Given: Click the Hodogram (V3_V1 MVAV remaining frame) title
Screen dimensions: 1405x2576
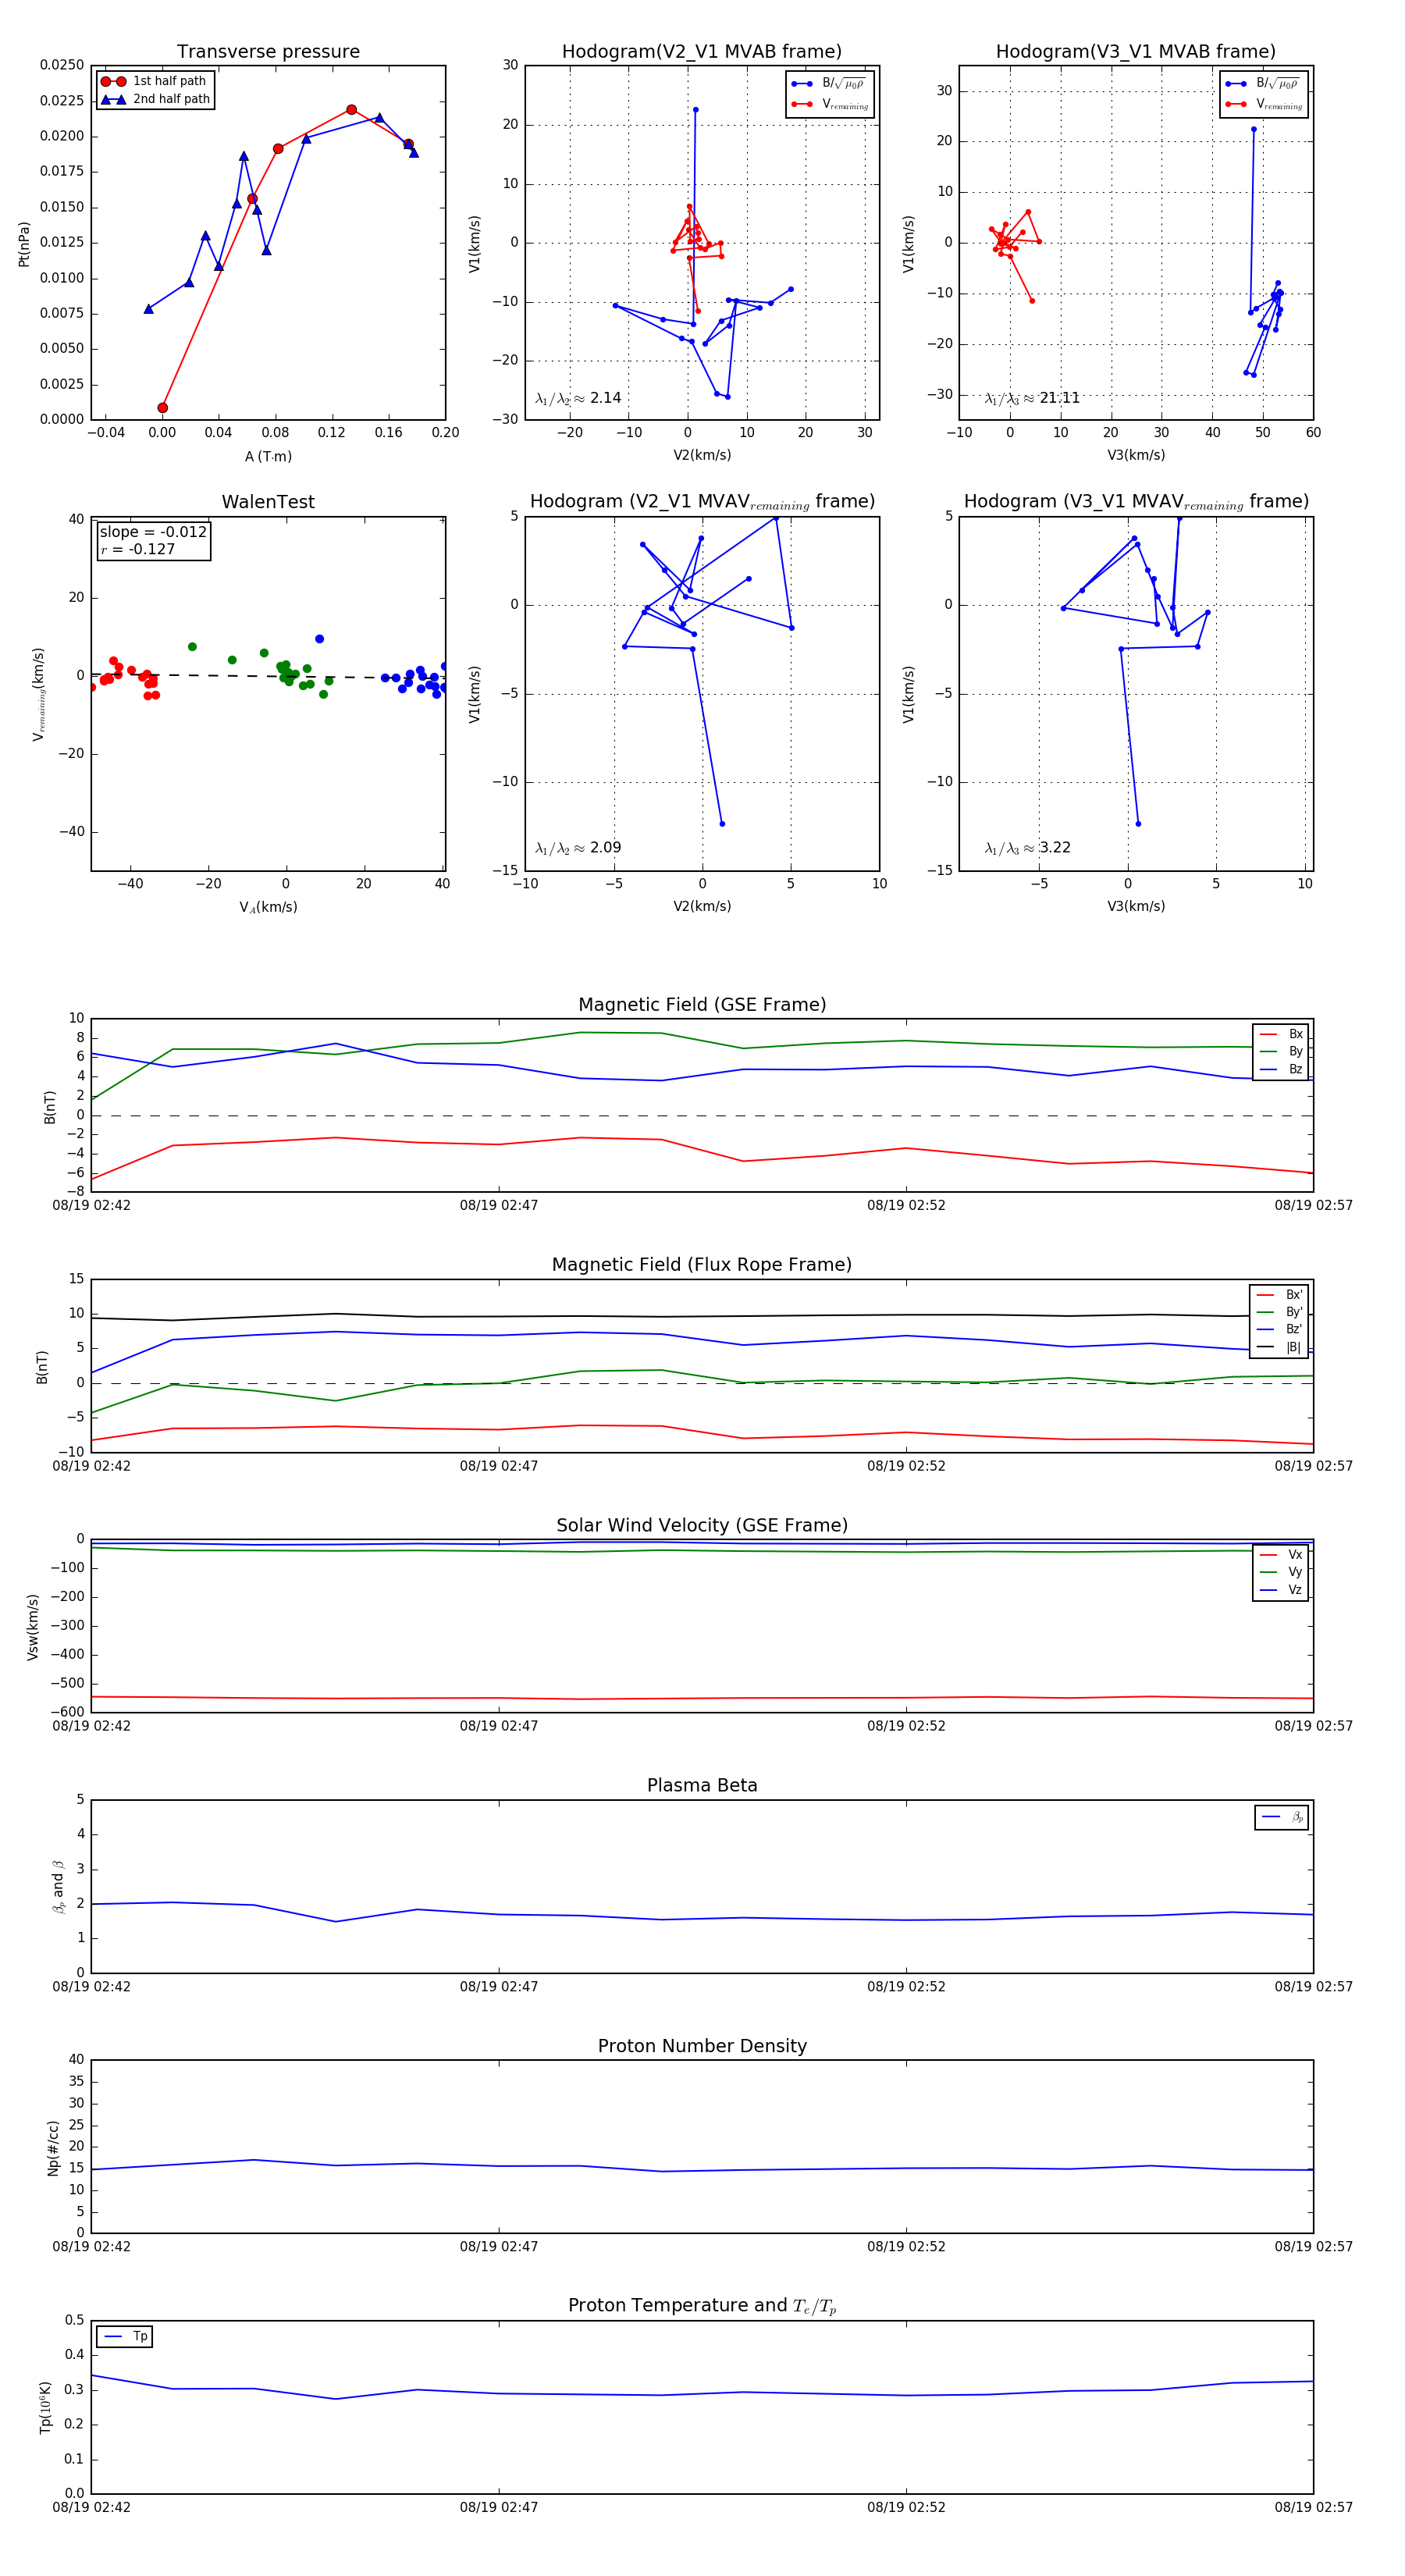Looking at the screenshot, I should (1136, 502).
